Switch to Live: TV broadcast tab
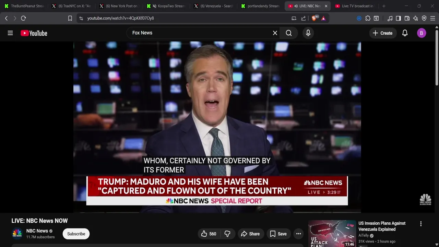Image resolution: width=439 pixels, height=247 pixels. (x=355, y=6)
